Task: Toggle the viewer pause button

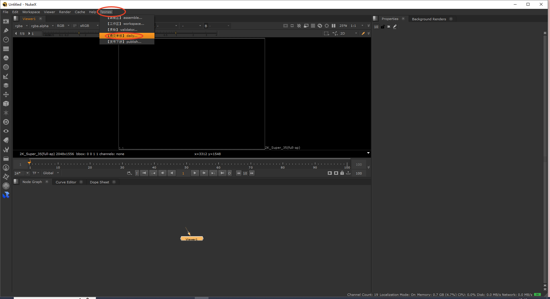Action: click(x=333, y=26)
